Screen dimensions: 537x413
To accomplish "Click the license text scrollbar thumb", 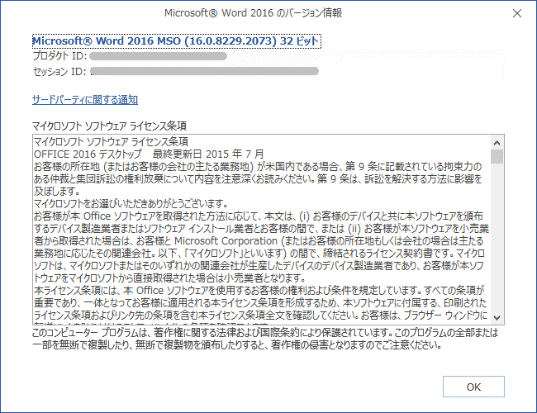I will point(497,156).
